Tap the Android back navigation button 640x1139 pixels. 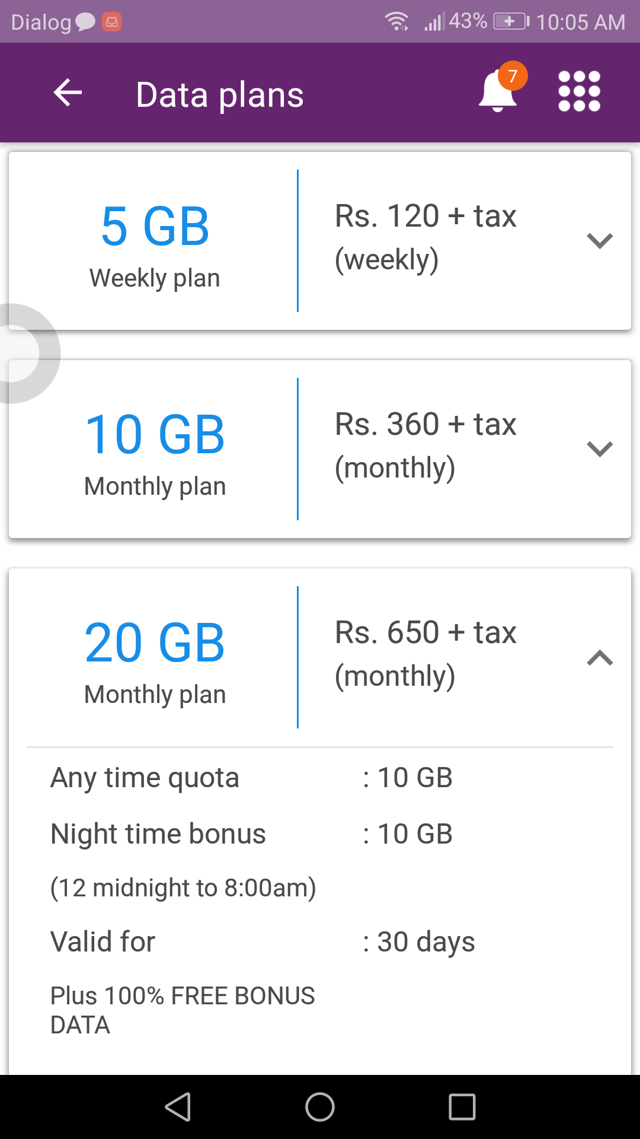(178, 1107)
